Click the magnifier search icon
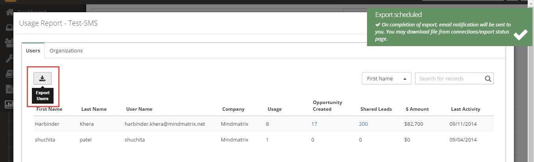 (x=488, y=78)
